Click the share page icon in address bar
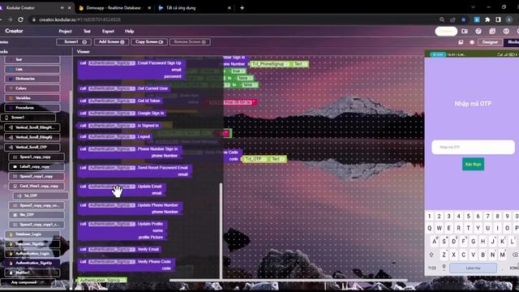The width and height of the screenshot is (519, 292). [453, 19]
